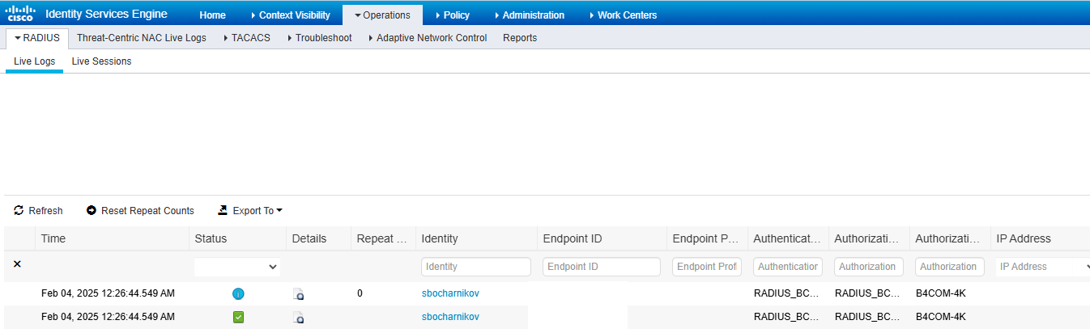Expand the Export To dropdown arrow
This screenshot has width=1090, height=333.
(279, 211)
